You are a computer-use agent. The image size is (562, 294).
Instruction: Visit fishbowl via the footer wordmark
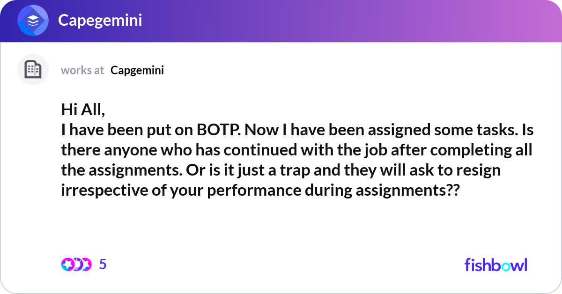pos(495,265)
